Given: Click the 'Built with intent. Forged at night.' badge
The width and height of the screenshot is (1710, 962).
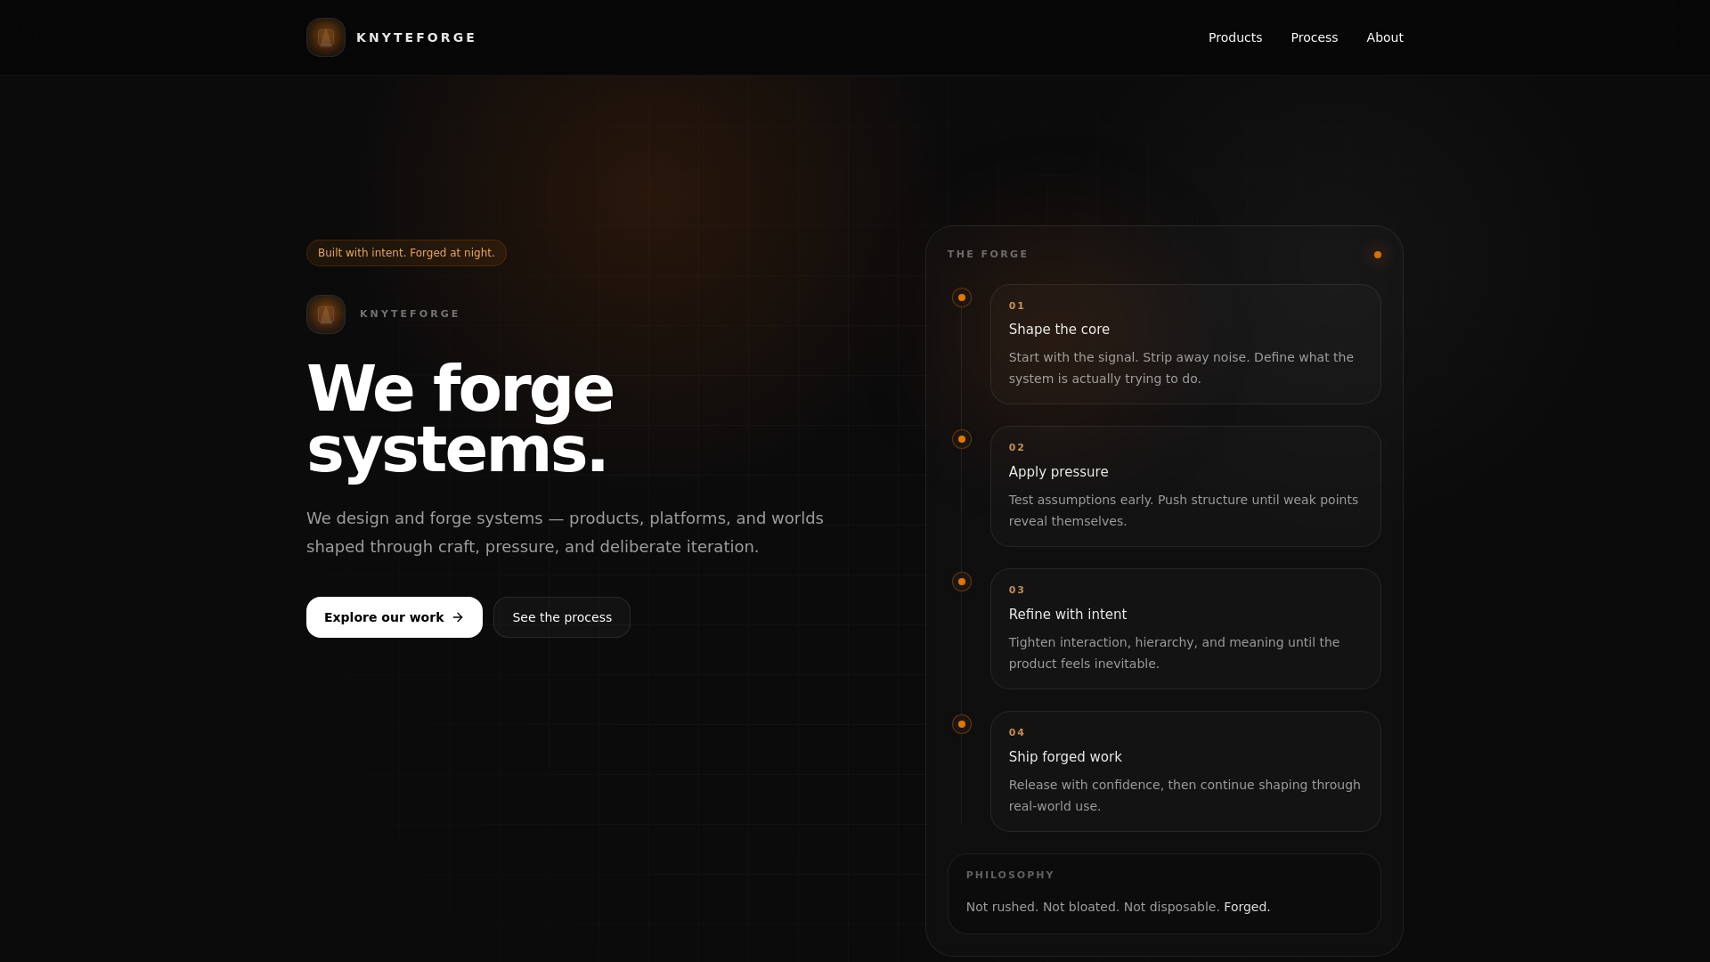Looking at the screenshot, I should (x=406, y=253).
